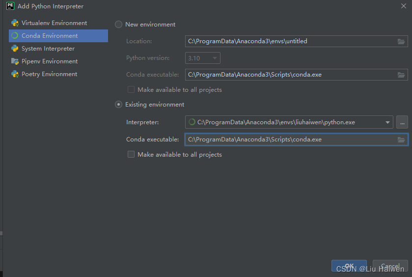
Task: Switch to Virtualenv Environment in sidebar
Action: coord(54,23)
